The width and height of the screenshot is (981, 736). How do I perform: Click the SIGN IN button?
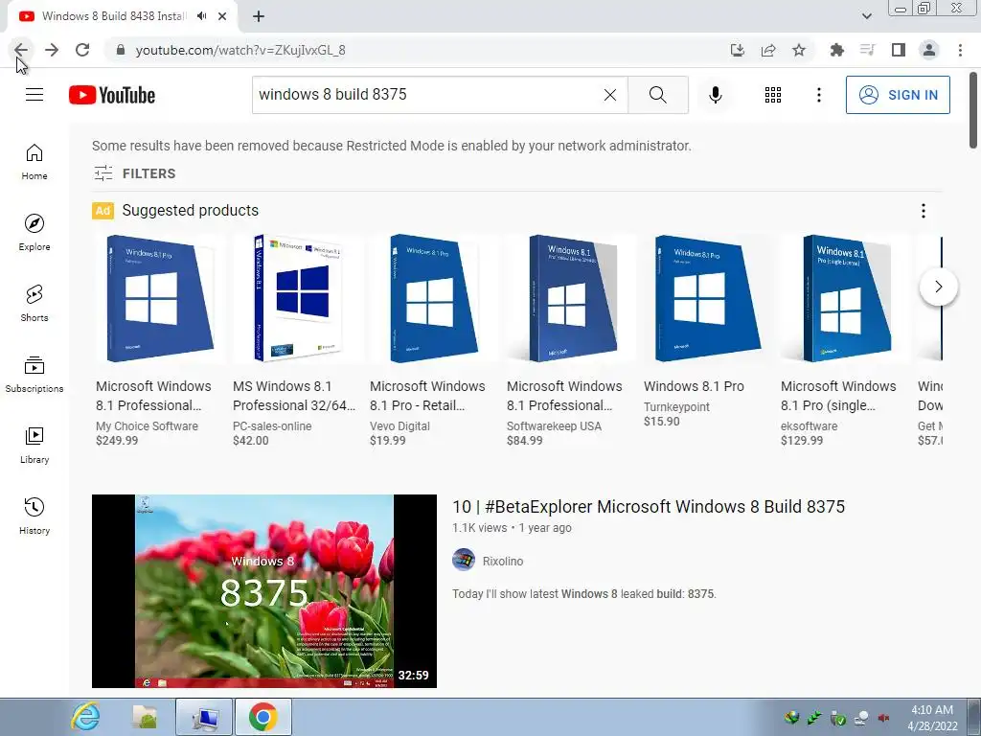point(898,95)
